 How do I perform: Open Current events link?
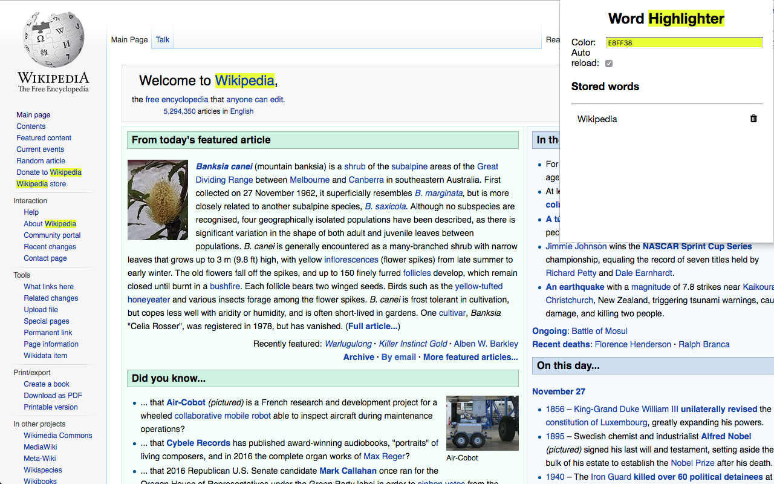(40, 149)
